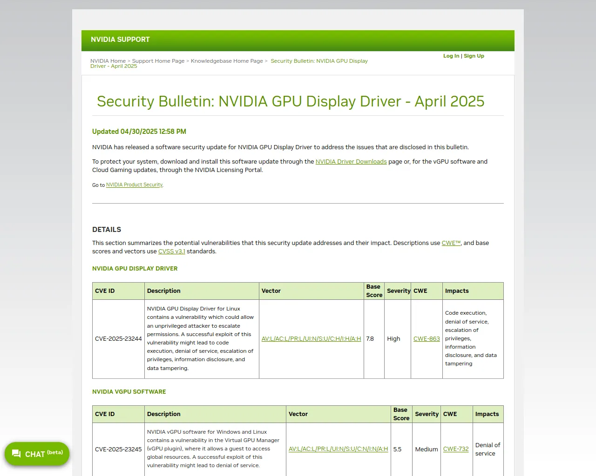This screenshot has height=476, width=596.
Task: Click the NVIDIA VGPU SOFTWARE heading
Action: [129, 392]
